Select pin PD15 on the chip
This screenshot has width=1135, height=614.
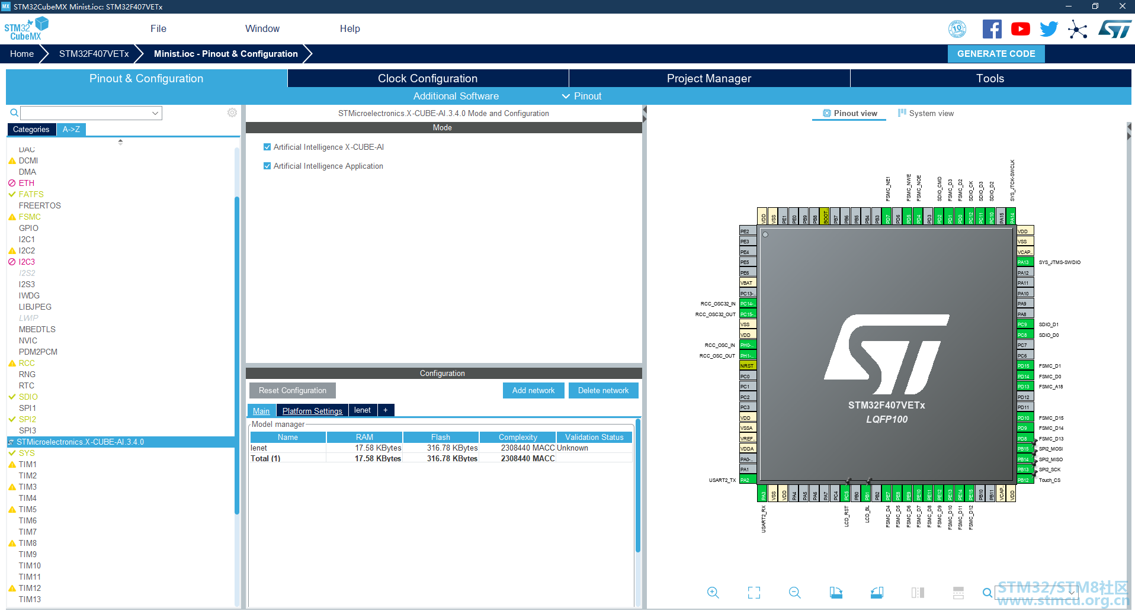[x=1025, y=366]
